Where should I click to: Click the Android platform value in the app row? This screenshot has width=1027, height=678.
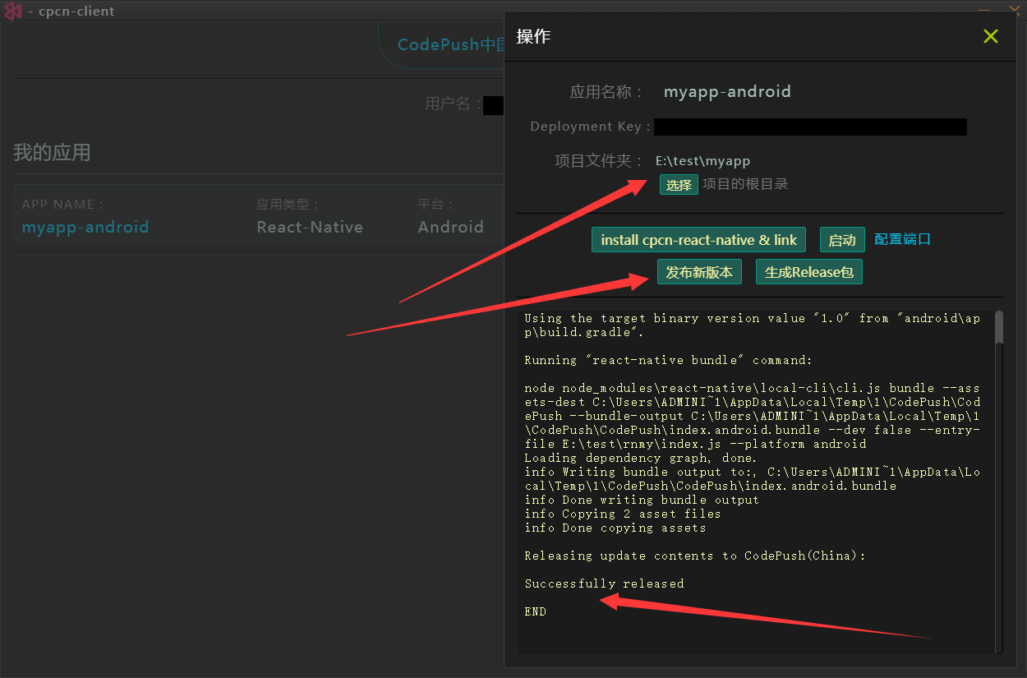click(x=450, y=227)
